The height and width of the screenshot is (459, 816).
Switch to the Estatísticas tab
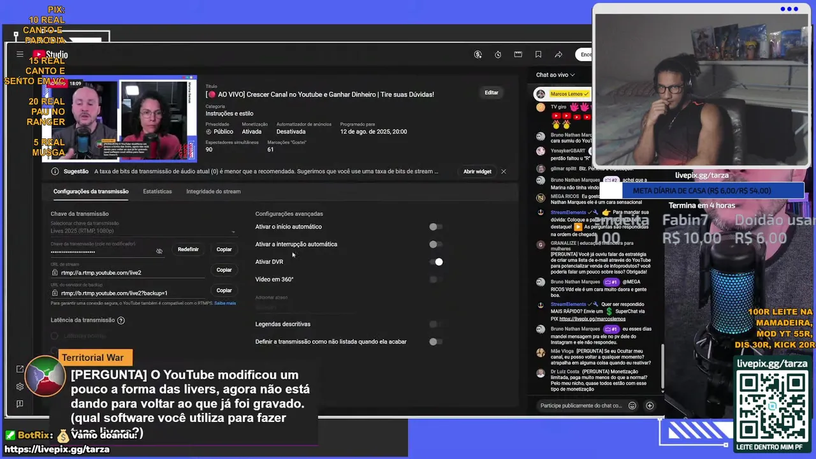point(157,191)
